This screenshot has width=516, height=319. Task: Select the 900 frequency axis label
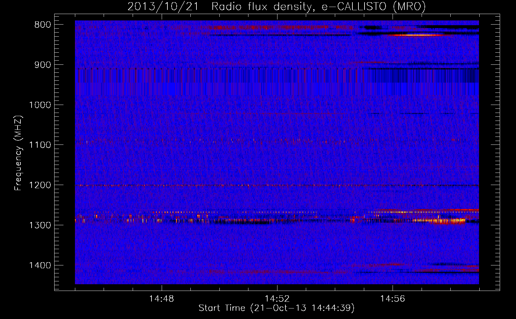42,65
